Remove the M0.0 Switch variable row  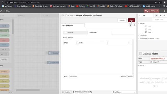(129, 43)
